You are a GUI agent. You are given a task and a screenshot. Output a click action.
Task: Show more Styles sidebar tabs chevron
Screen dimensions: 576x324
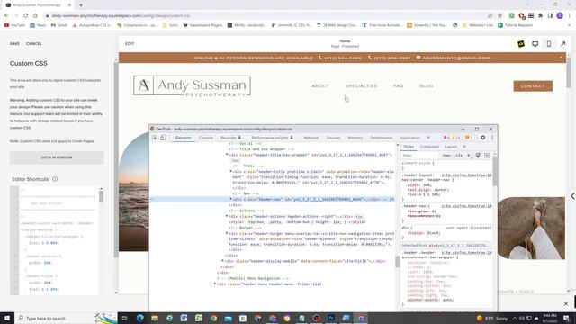[x=464, y=147]
